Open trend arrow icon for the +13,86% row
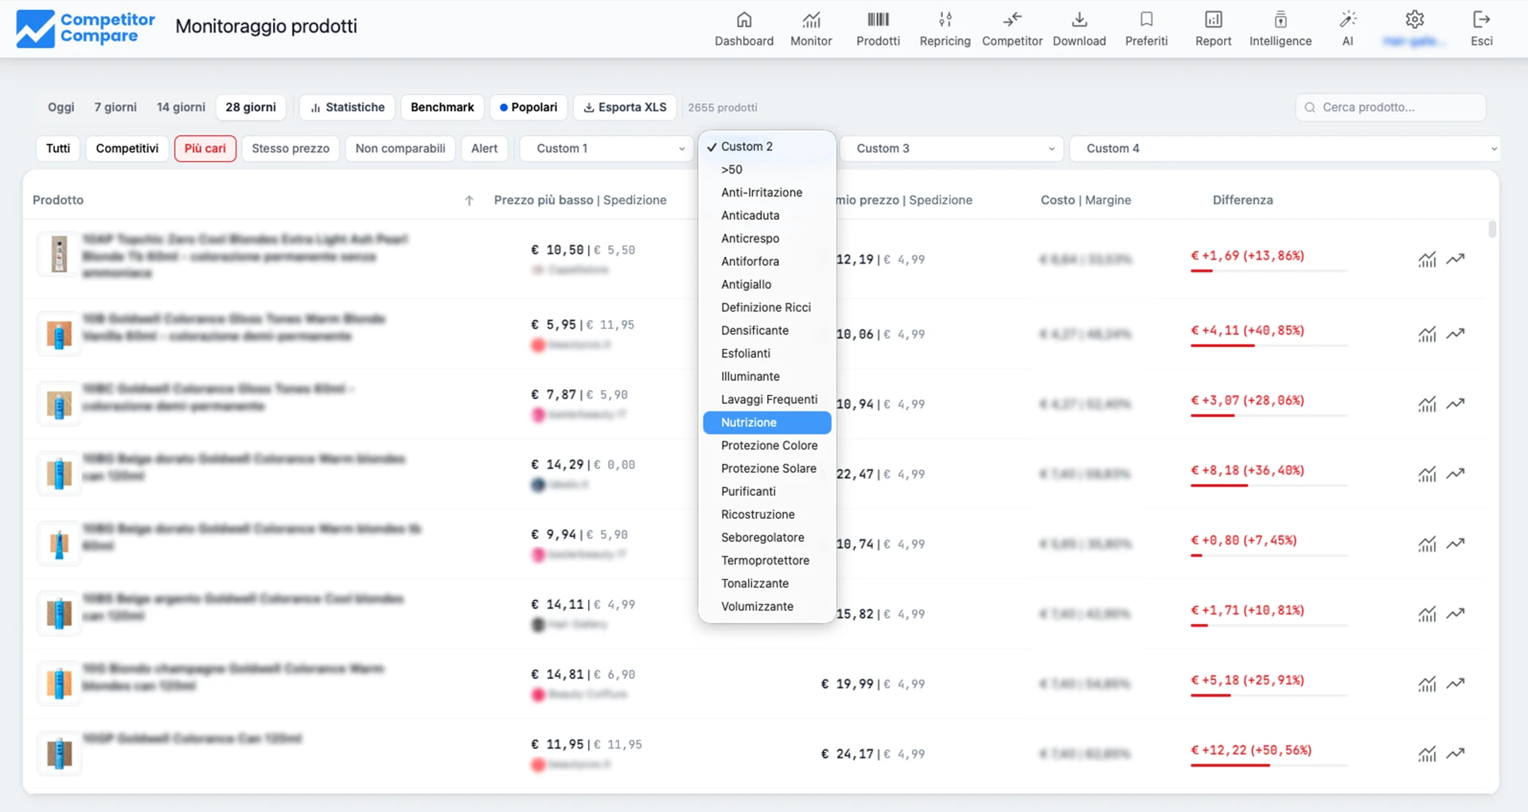The image size is (1528, 812). (1456, 259)
